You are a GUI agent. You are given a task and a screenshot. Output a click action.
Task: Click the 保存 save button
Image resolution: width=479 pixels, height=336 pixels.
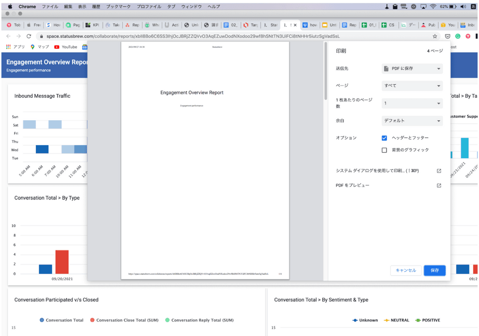pyautogui.click(x=434, y=270)
